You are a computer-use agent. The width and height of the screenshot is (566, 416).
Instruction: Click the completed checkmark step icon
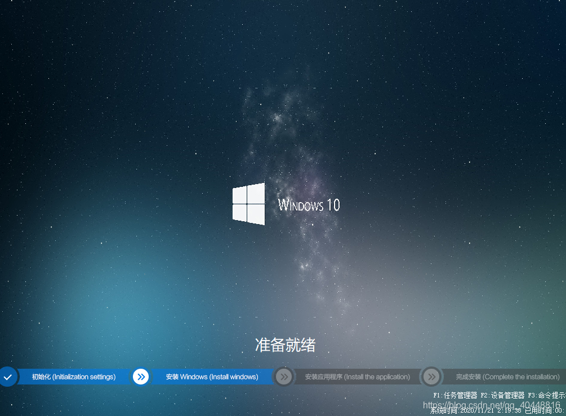7,377
